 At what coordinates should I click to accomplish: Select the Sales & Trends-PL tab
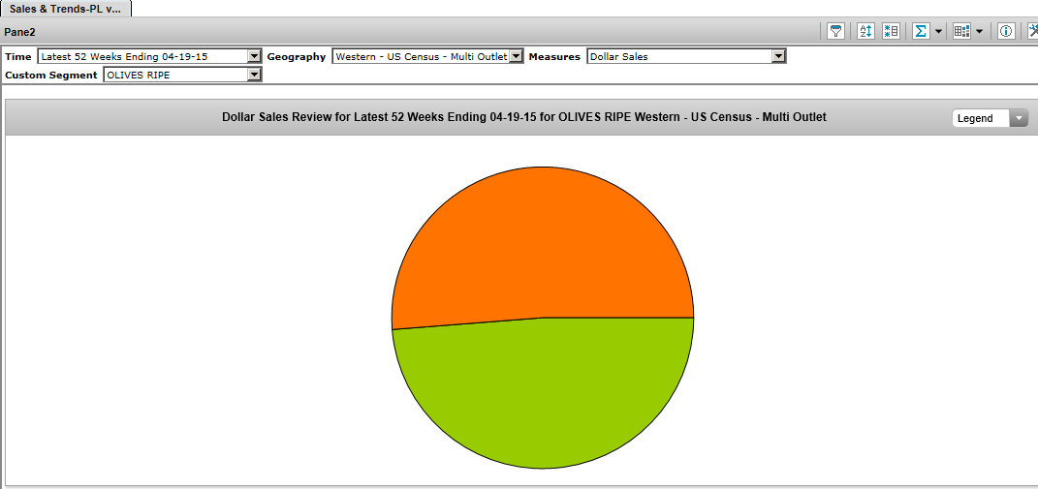[x=65, y=8]
